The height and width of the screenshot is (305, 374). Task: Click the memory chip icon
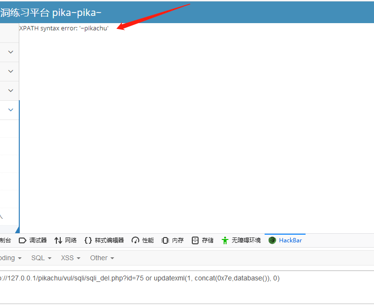[165, 240]
